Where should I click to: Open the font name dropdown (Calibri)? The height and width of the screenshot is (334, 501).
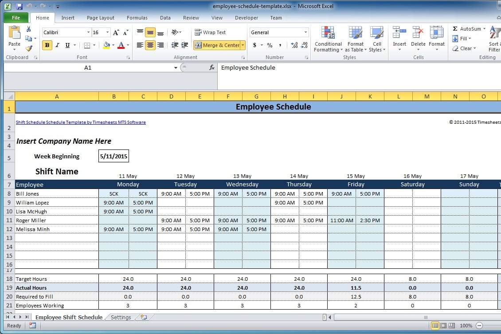click(89, 32)
